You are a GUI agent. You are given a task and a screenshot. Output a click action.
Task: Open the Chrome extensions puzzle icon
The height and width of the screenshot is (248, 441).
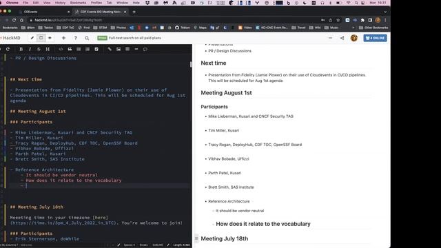(362, 20)
